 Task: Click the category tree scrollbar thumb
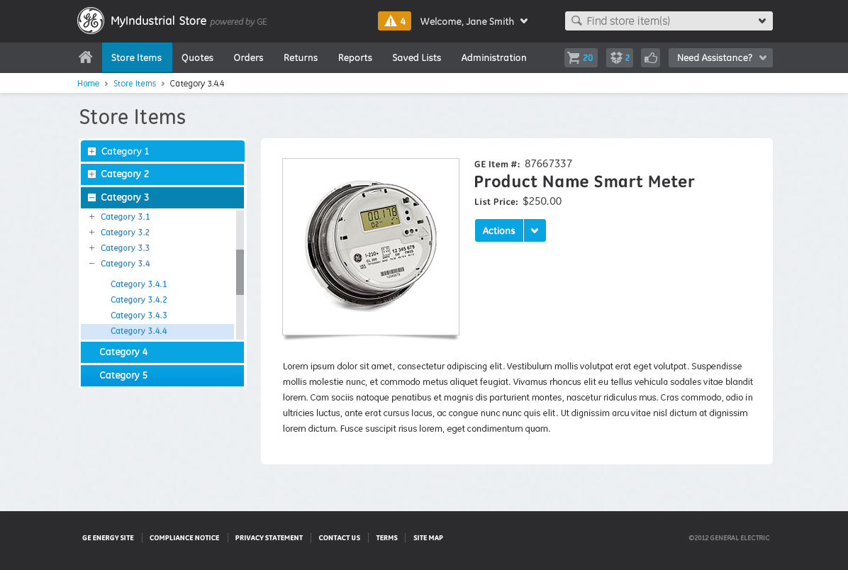240,272
